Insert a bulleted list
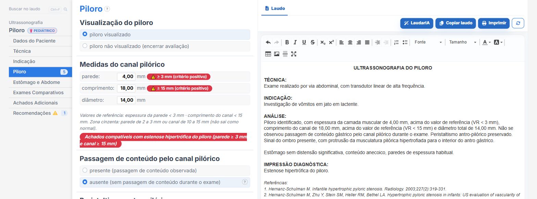The image size is (537, 199). 405,42
